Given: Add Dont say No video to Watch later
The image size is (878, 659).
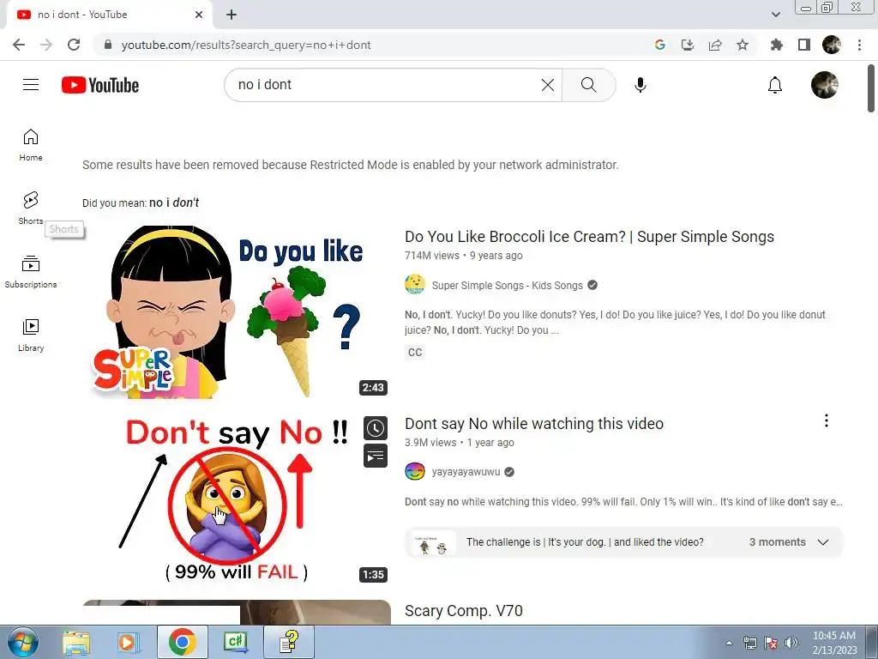Looking at the screenshot, I should 376,428.
